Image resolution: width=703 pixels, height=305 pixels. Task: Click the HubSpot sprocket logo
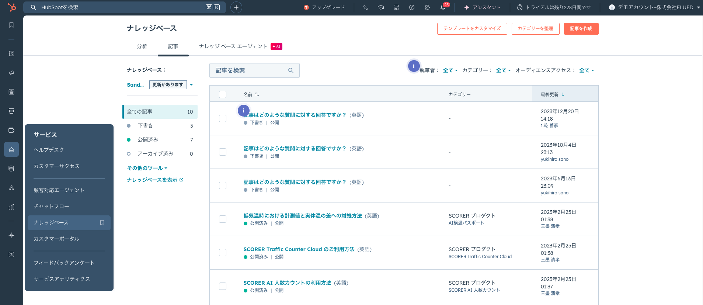pyautogui.click(x=12, y=7)
